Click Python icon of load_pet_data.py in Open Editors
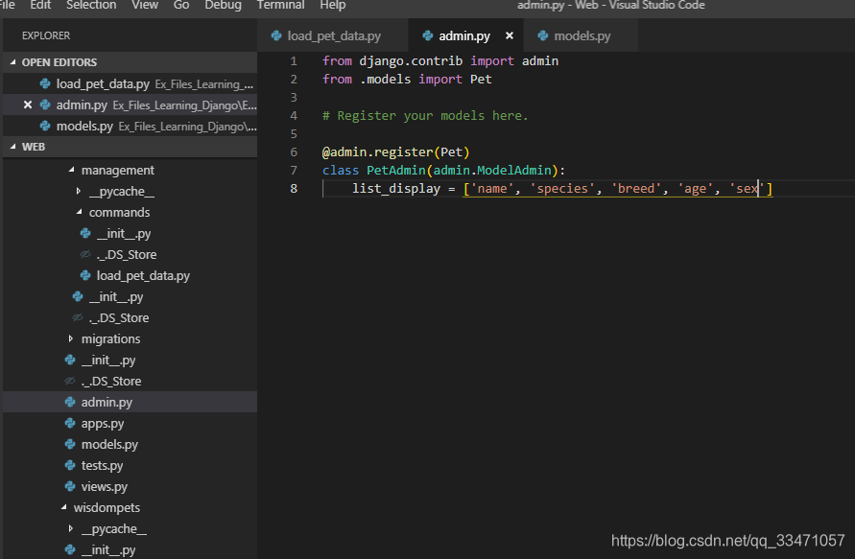 [45, 84]
